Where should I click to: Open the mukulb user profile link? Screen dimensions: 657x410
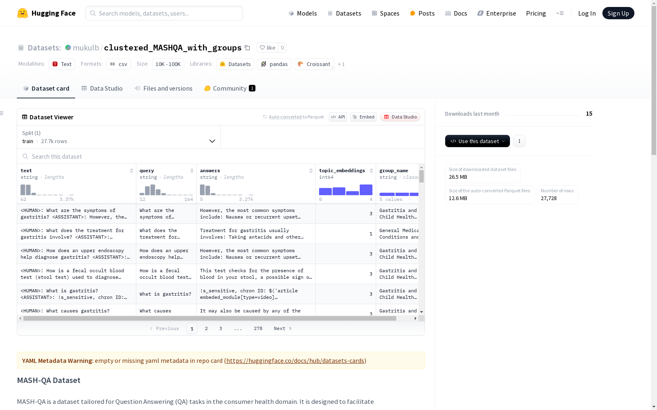[x=86, y=48]
